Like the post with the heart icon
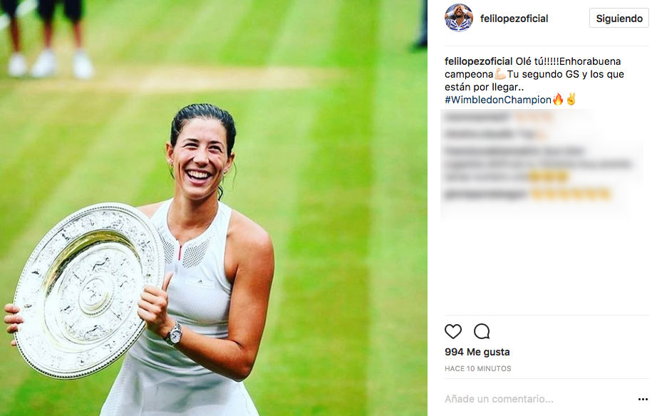Image resolution: width=657 pixels, height=416 pixels. [x=453, y=331]
